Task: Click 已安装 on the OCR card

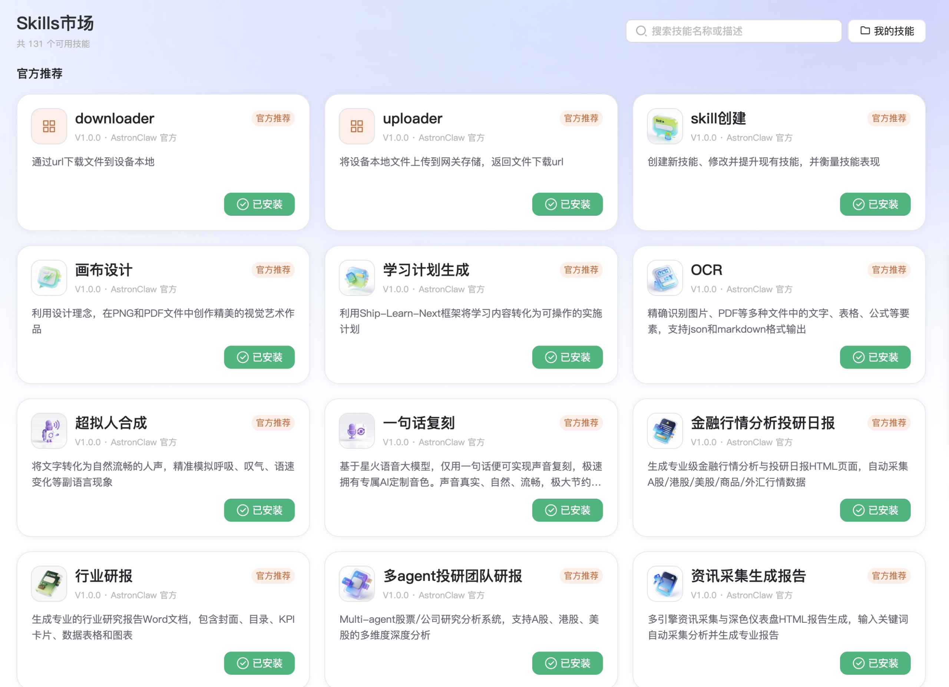Action: (875, 357)
